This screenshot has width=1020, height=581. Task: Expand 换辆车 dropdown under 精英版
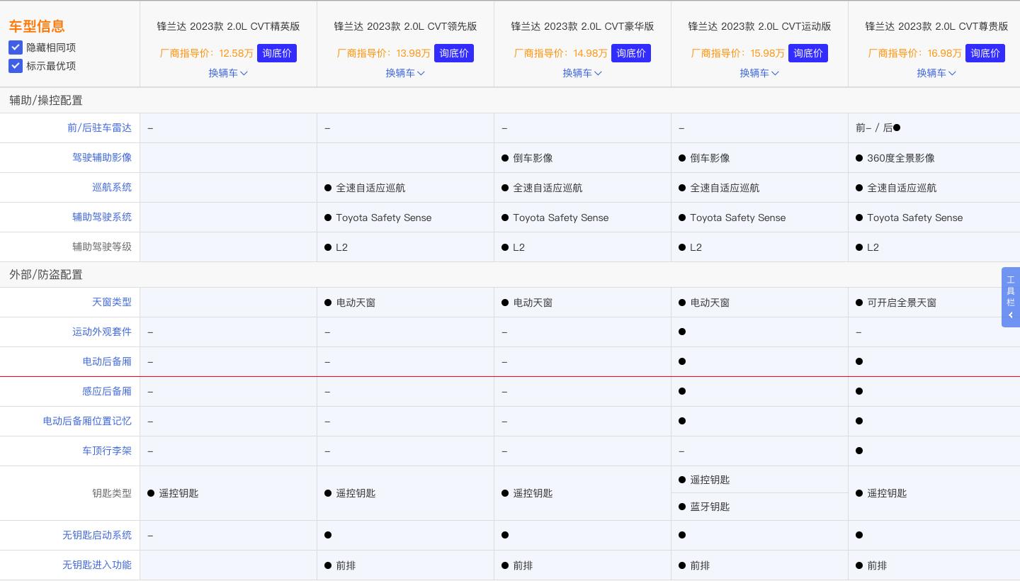click(x=228, y=73)
